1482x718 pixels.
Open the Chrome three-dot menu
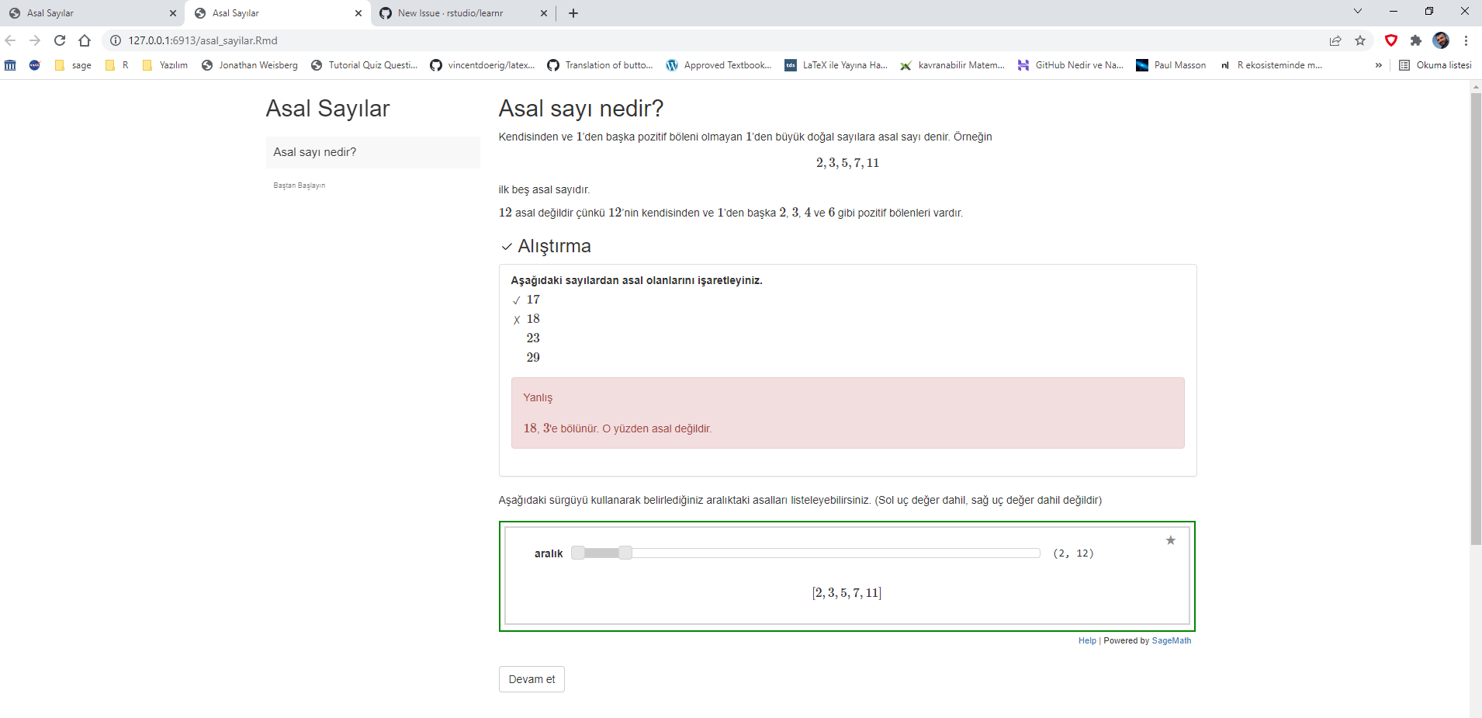tap(1466, 40)
